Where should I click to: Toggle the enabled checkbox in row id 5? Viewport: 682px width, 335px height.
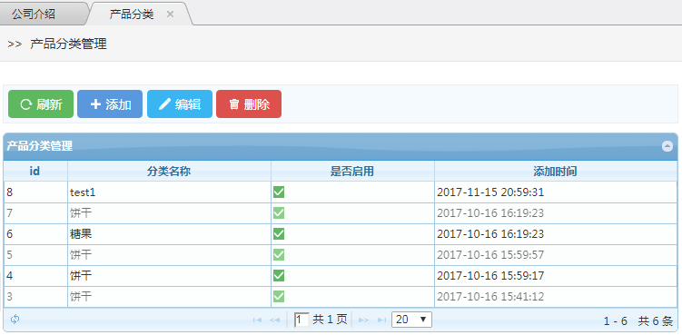(279, 254)
